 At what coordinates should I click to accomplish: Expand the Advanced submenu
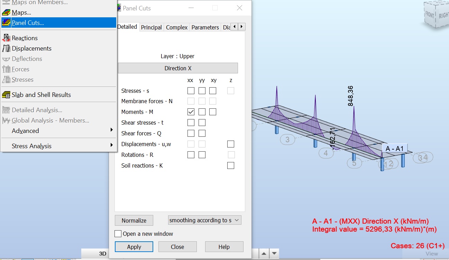(x=25, y=131)
